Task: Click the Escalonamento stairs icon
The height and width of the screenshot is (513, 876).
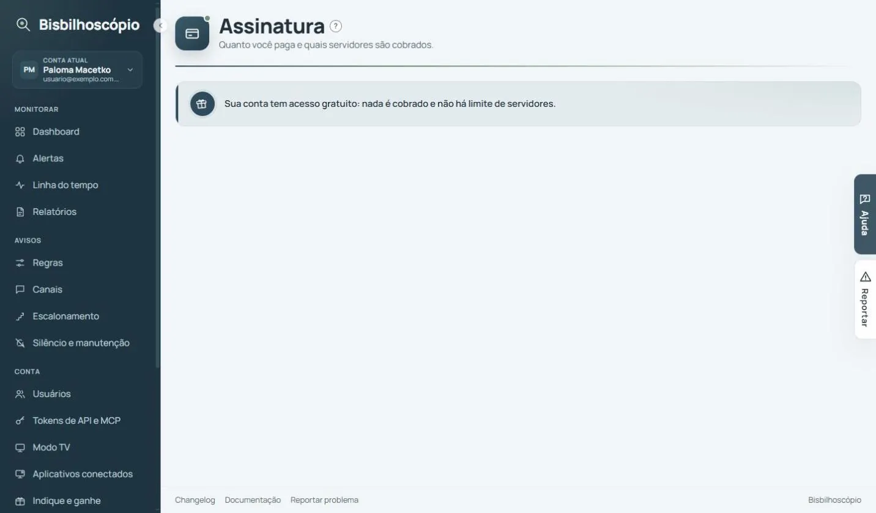Action: click(x=20, y=316)
